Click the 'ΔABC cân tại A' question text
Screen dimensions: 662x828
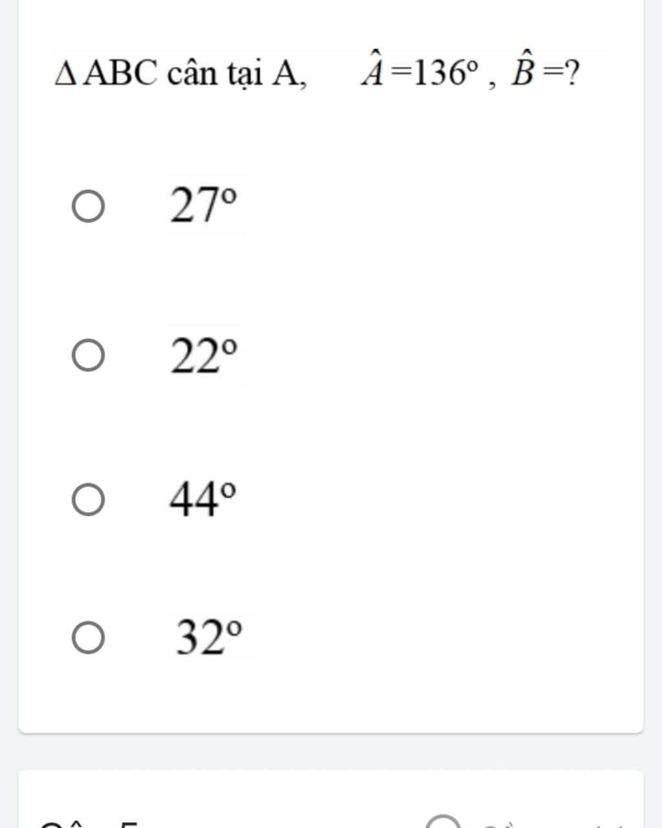click(181, 74)
